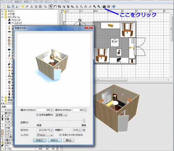174x151 pixels.
Task: Expand the 照明 folder in the catalog
Action: coord(2,100)
